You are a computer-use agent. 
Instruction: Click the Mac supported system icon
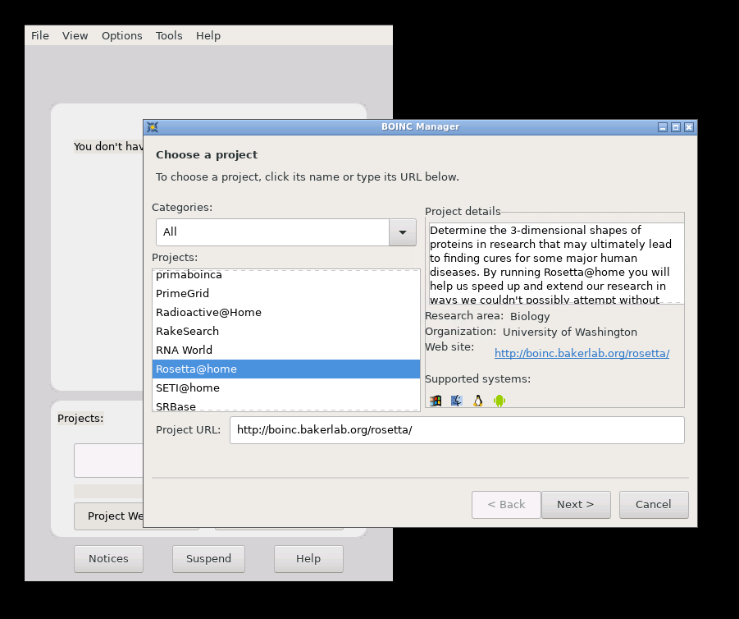click(x=457, y=401)
